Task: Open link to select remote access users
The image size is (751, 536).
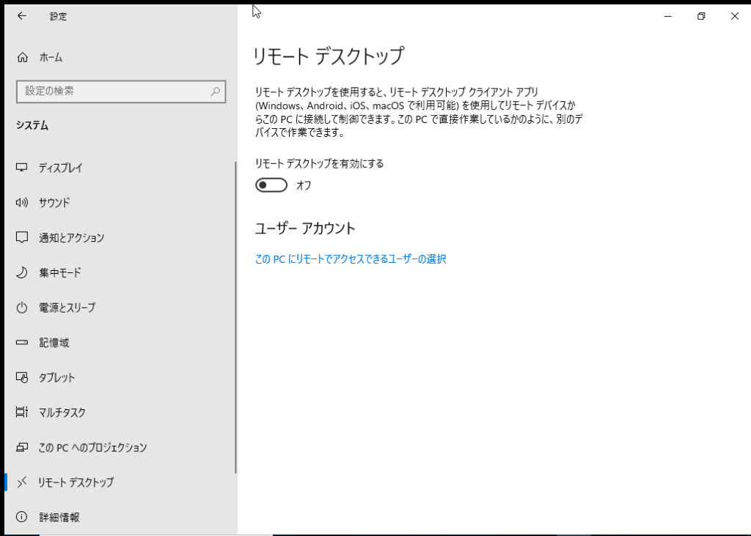Action: click(x=351, y=259)
